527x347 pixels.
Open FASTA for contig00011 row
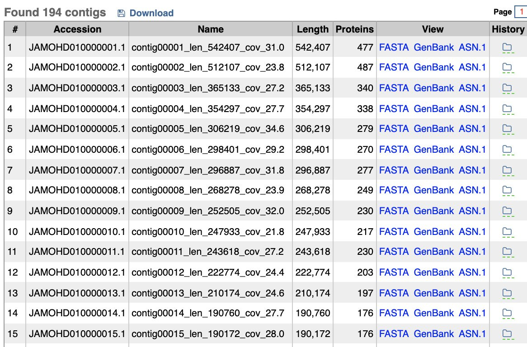click(x=394, y=252)
